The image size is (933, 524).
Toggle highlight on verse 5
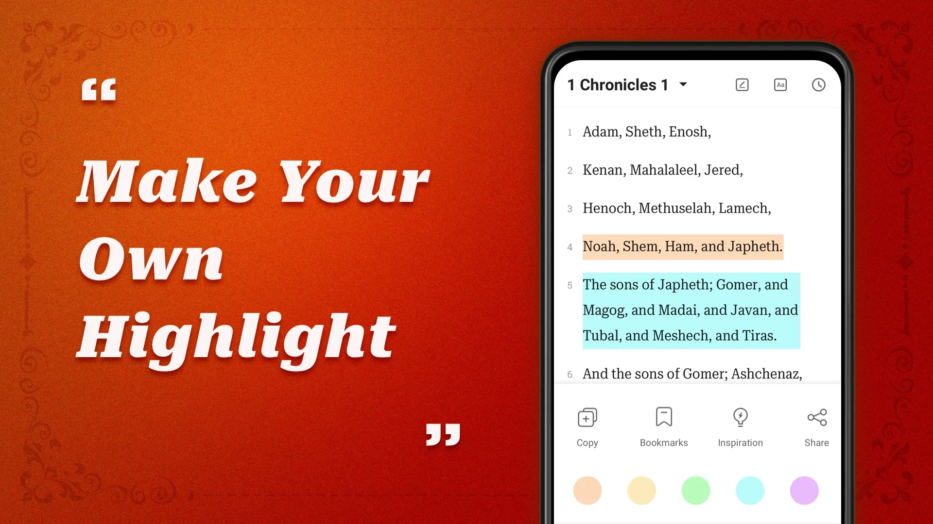pyautogui.click(x=691, y=311)
